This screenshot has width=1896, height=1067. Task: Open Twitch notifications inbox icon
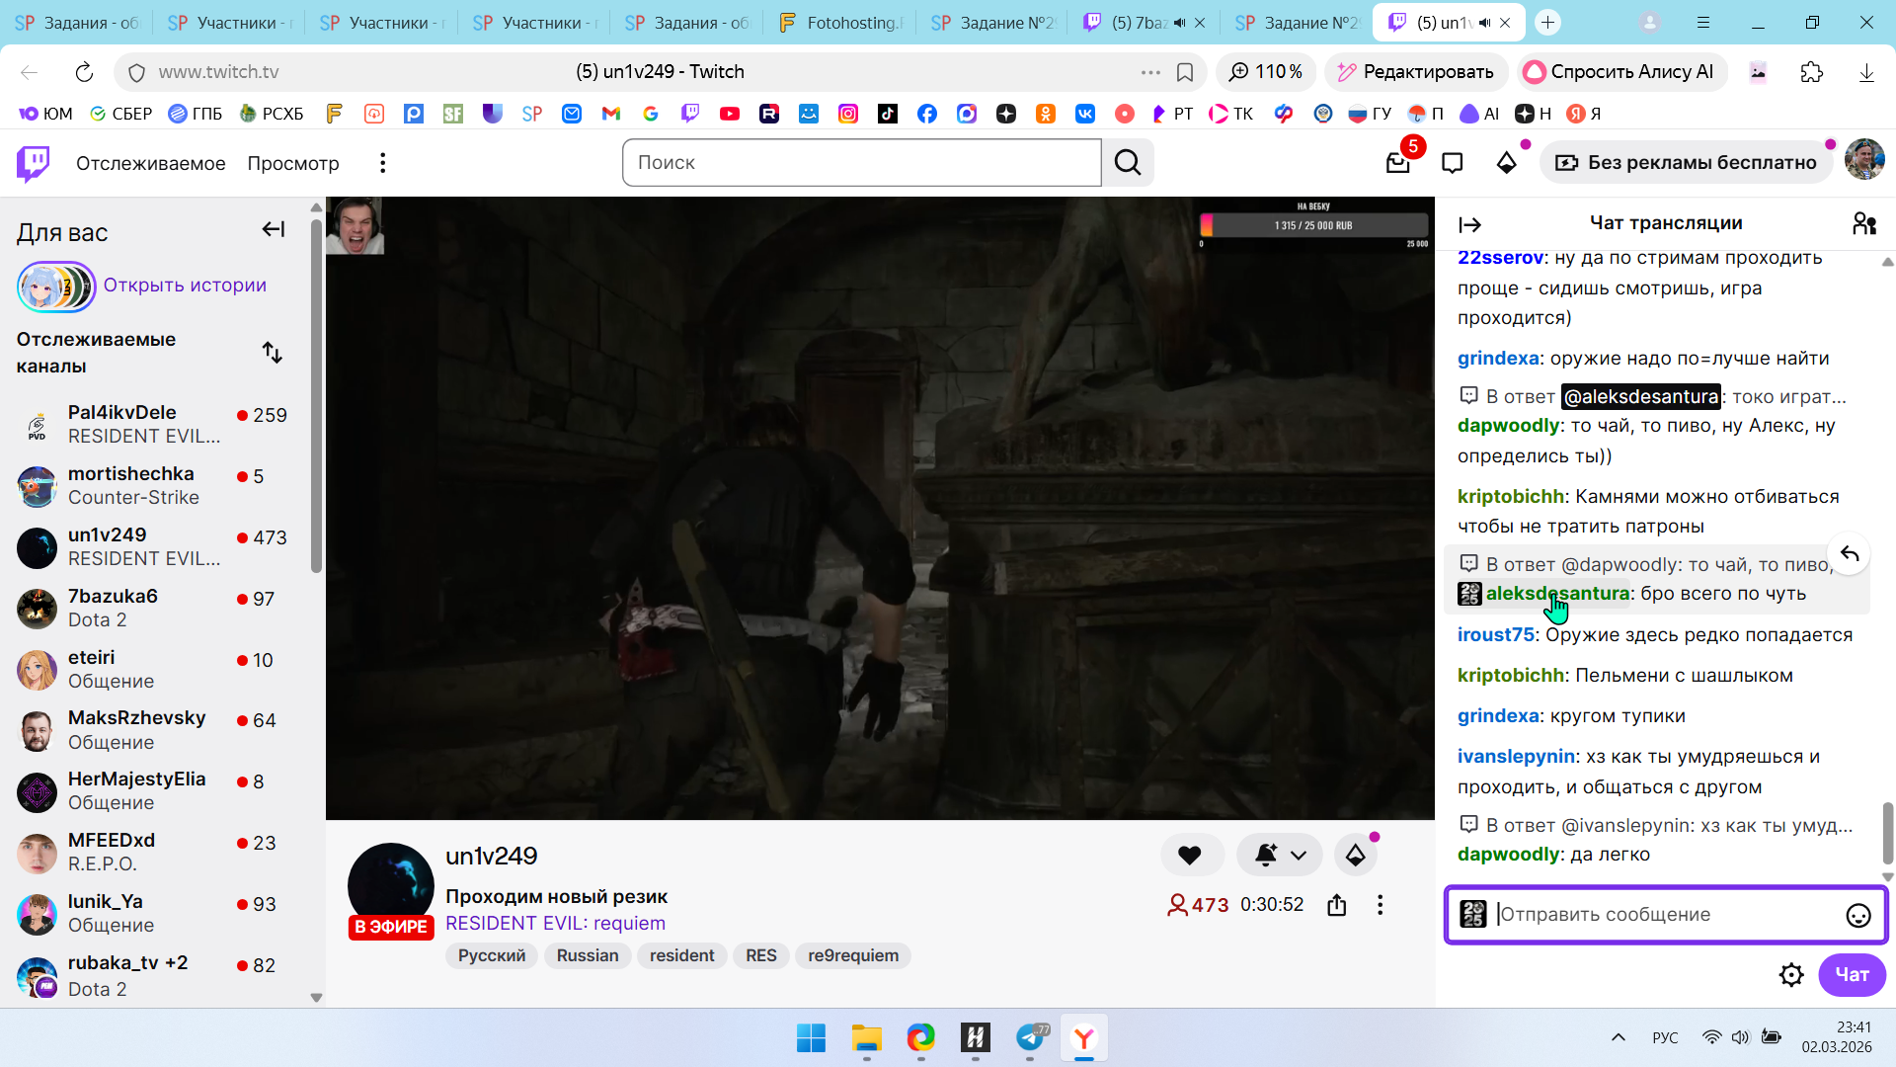(x=1397, y=163)
